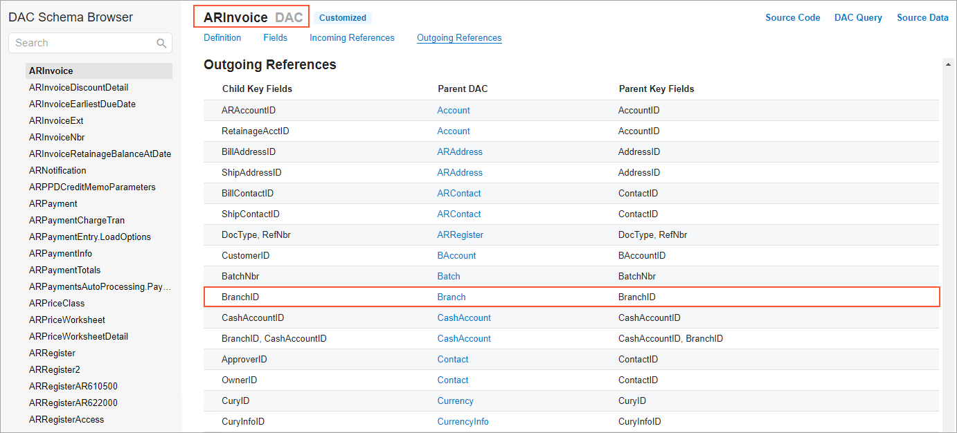This screenshot has height=433, width=957.
Task: Type in the DAC Search field
Action: click(x=83, y=43)
